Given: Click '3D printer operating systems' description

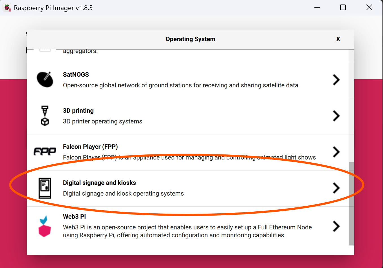Looking at the screenshot, I should [x=102, y=121].
